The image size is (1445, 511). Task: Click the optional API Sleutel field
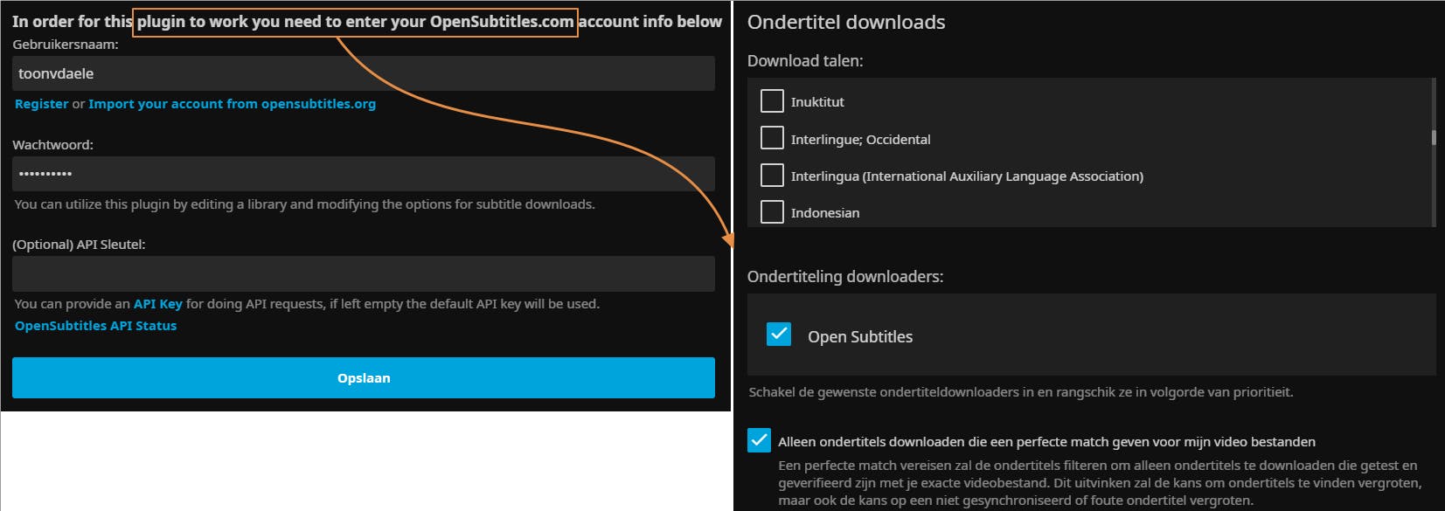point(363,273)
